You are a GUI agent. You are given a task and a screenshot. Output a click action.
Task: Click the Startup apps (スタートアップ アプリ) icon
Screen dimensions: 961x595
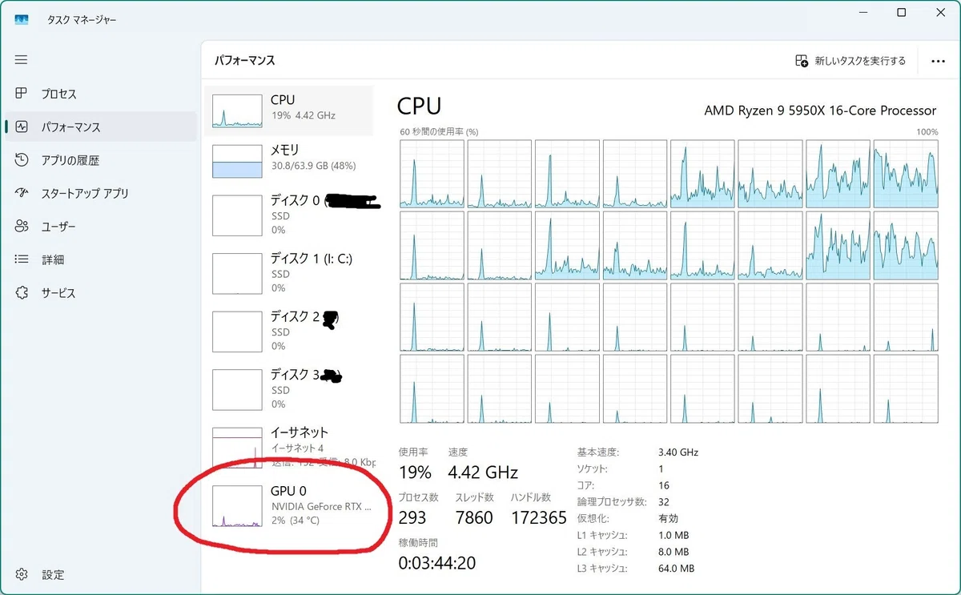point(22,193)
